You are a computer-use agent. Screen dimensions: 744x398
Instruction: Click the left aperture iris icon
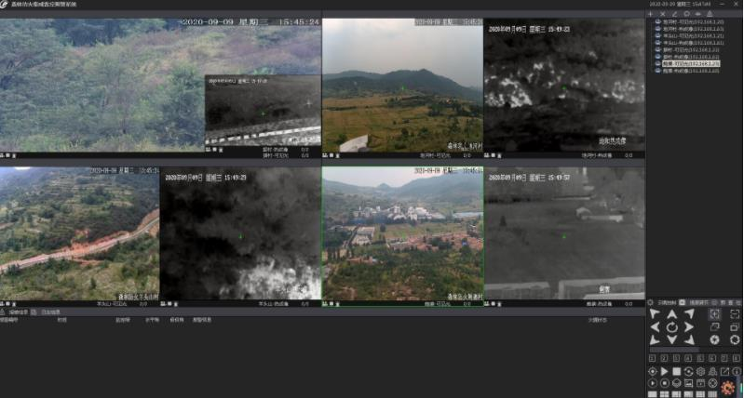point(715,339)
